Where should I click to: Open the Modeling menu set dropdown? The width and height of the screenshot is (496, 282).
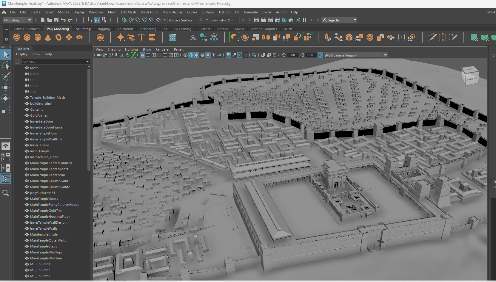[29, 20]
